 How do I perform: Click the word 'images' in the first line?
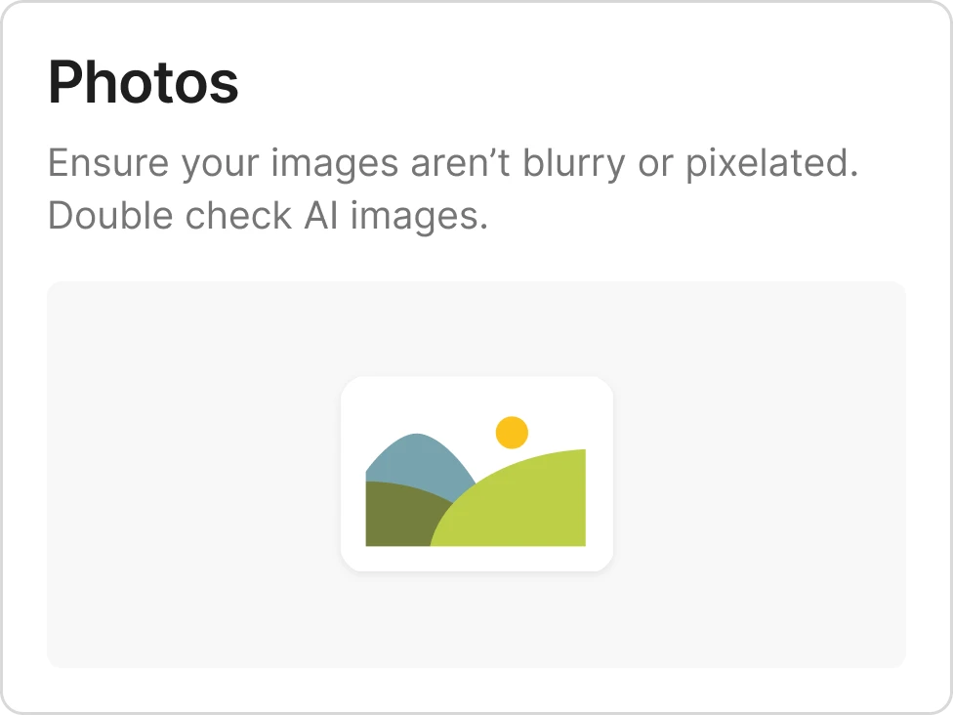tap(335, 165)
